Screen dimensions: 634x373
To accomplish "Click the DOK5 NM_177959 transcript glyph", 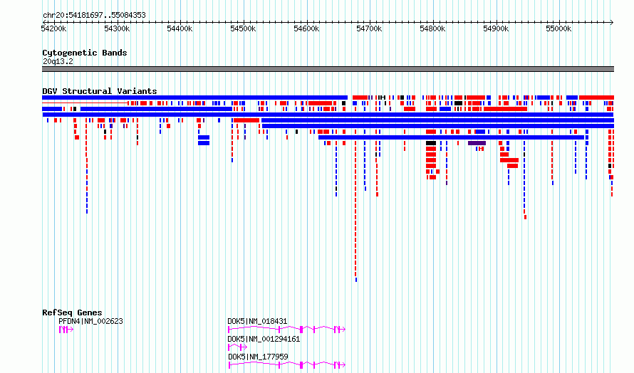I will click(x=287, y=365).
